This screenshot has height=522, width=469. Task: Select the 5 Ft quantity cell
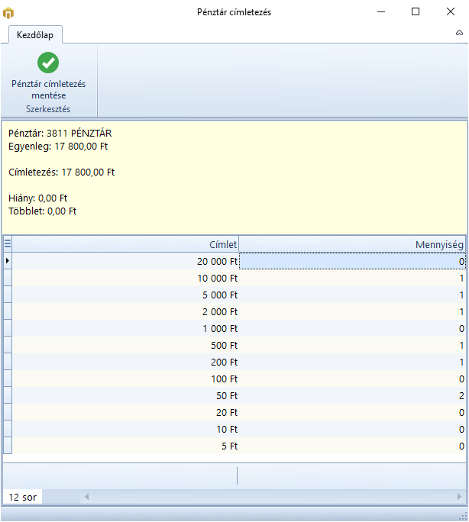coord(352,446)
